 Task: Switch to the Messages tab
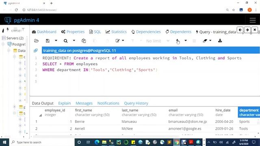pos(84,103)
